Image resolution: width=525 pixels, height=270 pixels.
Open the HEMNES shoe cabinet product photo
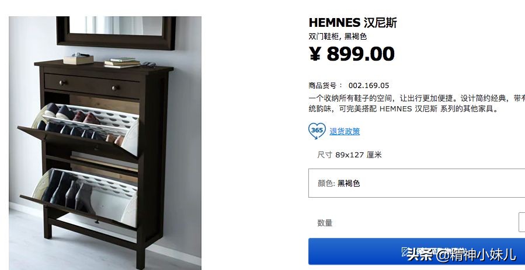[x=105, y=143]
